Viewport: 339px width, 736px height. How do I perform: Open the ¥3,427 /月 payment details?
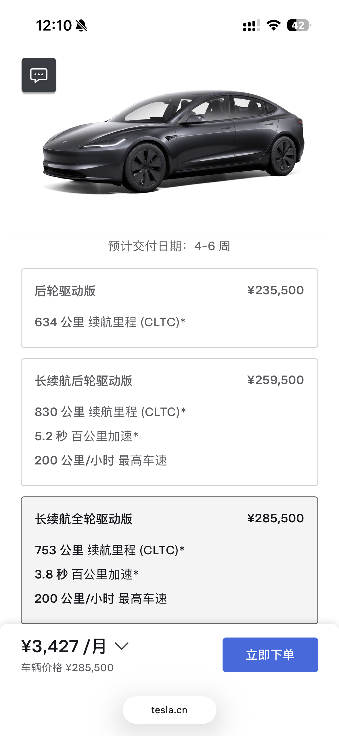64,646
